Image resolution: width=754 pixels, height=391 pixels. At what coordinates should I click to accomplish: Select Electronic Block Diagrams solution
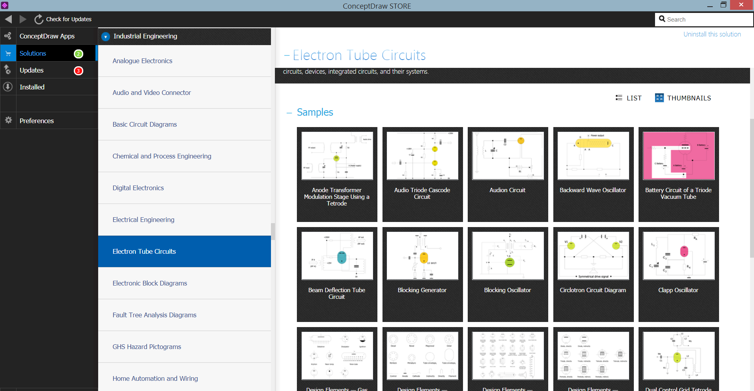[185, 283]
